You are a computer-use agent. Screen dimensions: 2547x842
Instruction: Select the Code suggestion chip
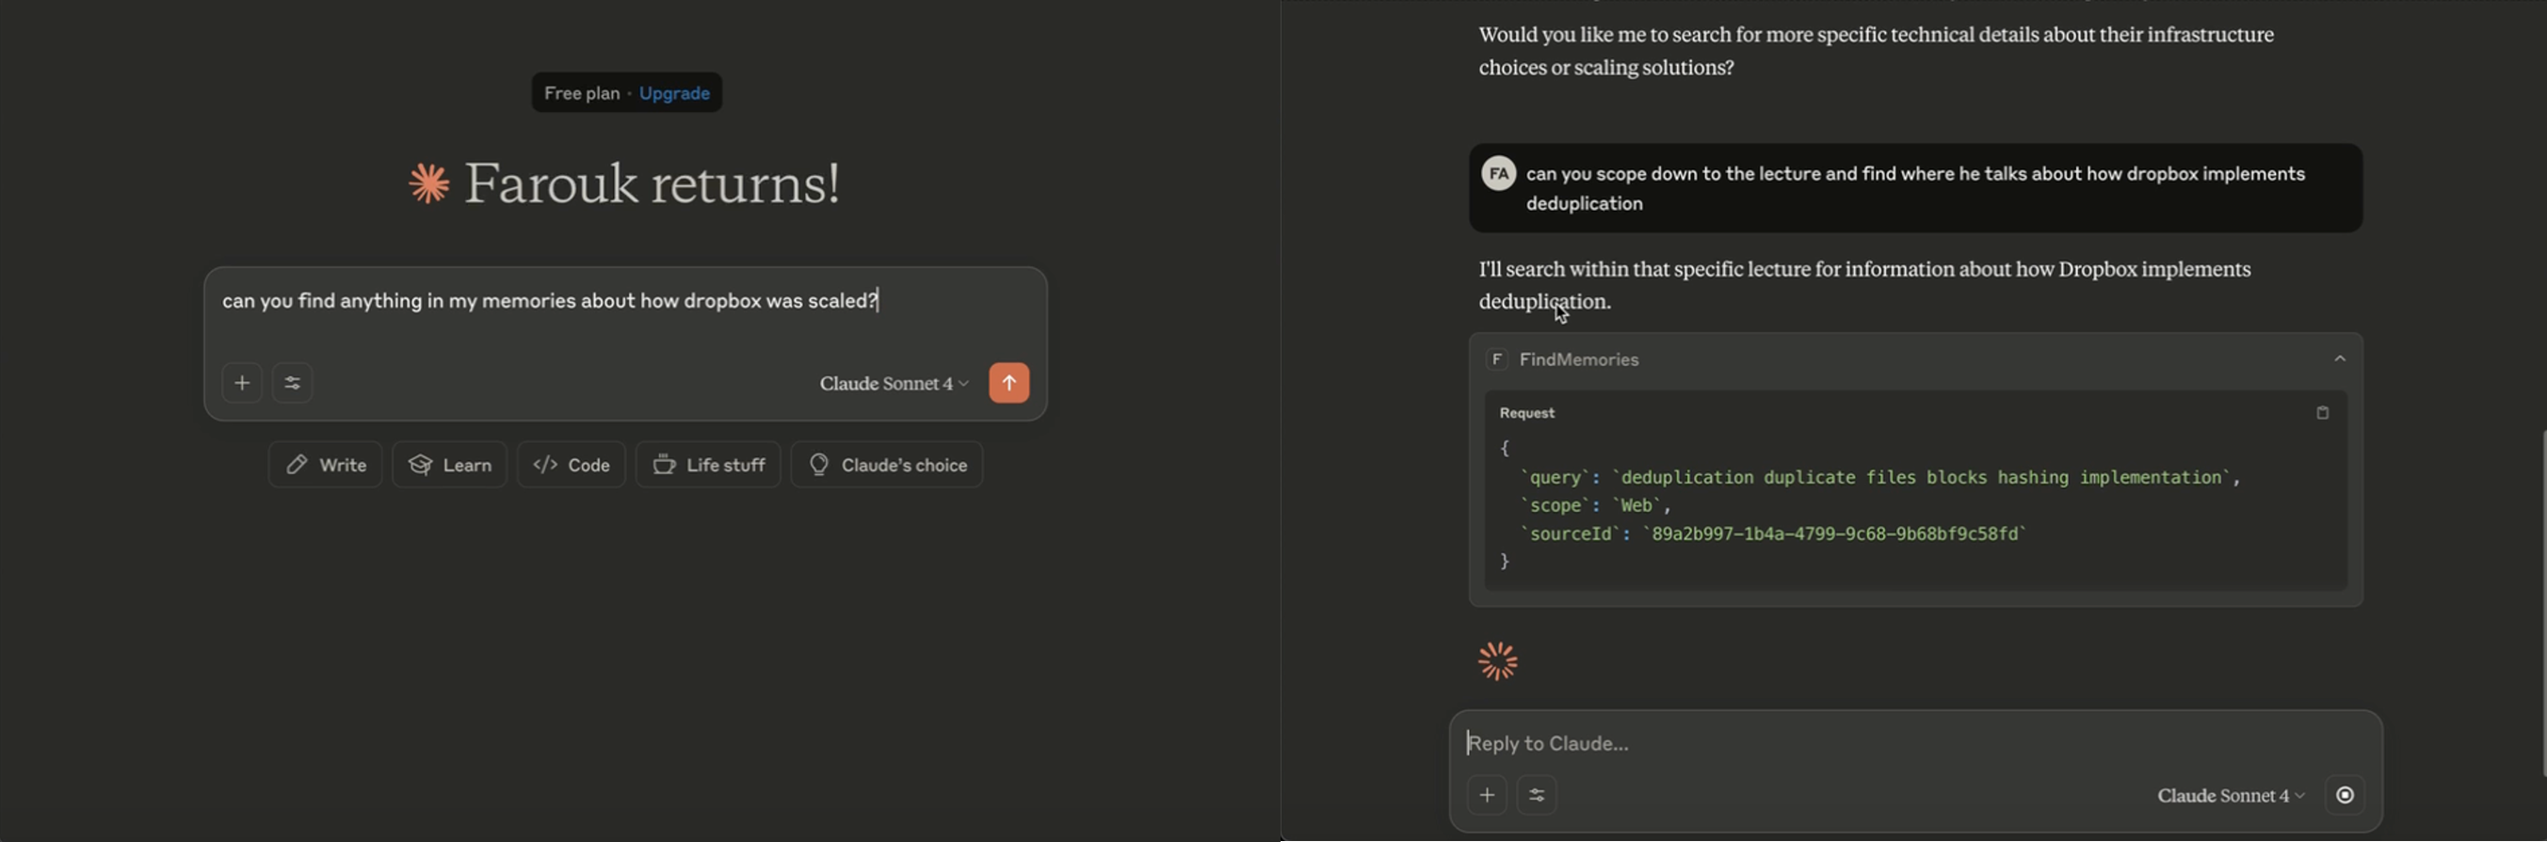[572, 465]
